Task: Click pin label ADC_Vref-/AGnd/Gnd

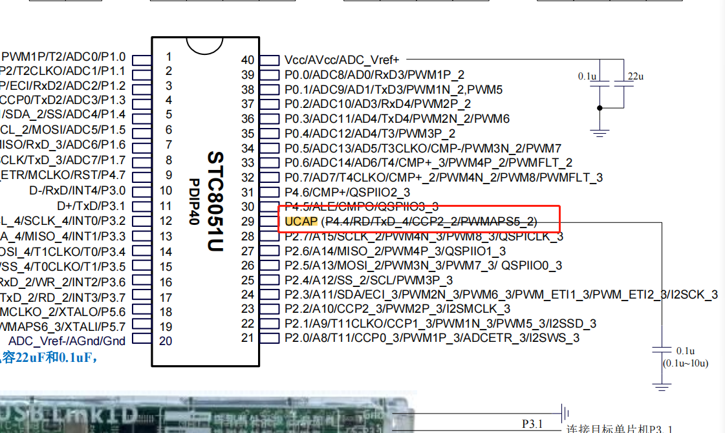Action: tap(67, 341)
